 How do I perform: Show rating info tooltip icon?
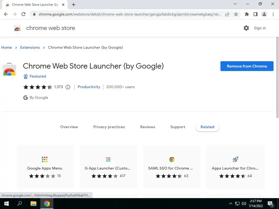[x=68, y=87]
